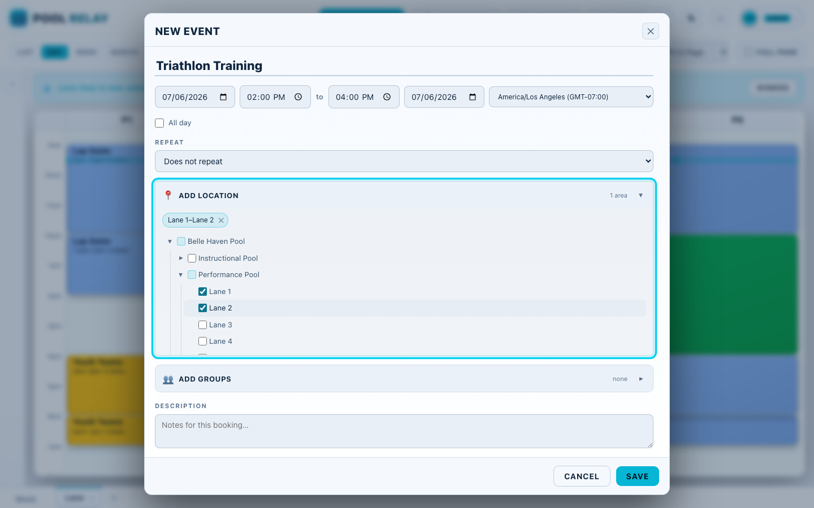Click the Add Groups heading text
814x508 pixels.
pyautogui.click(x=205, y=379)
